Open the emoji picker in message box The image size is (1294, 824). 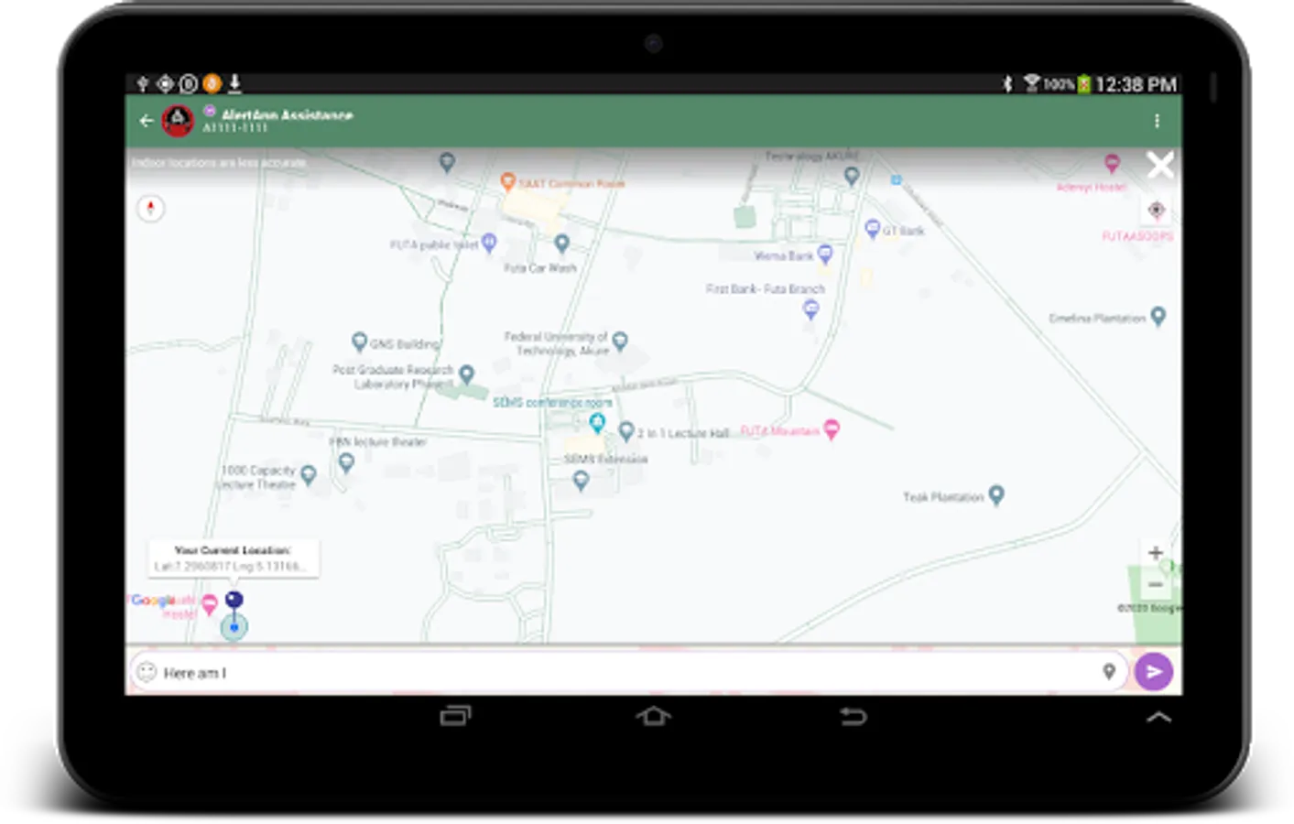146,672
